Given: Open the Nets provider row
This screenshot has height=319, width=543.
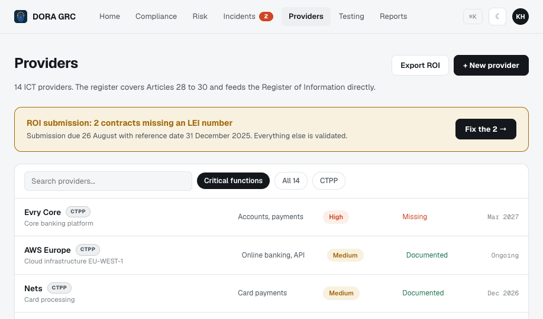Looking at the screenshot, I should [271, 294].
